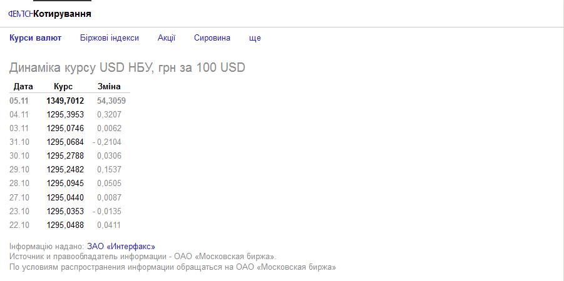
Task: Click the Дата column header
Action: point(23,86)
